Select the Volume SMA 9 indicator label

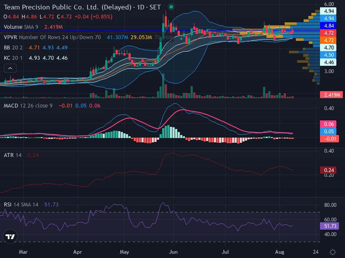[21, 27]
